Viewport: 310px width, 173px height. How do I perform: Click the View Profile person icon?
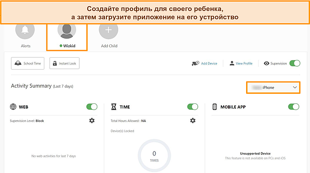(232, 63)
